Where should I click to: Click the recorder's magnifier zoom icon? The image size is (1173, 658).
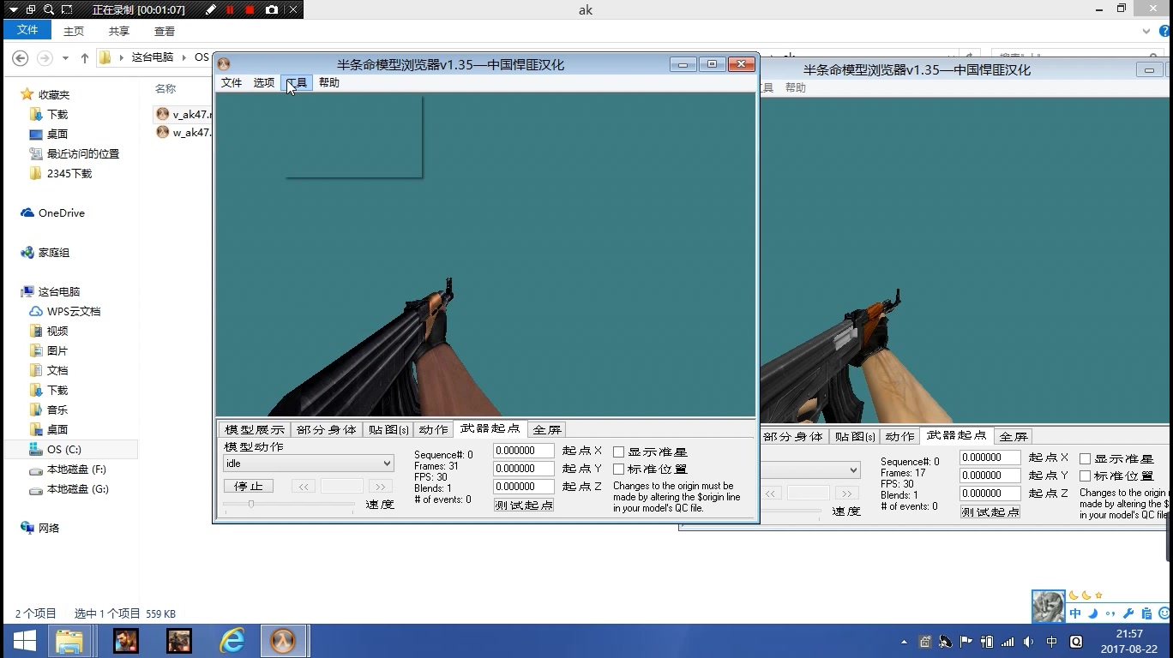49,9
